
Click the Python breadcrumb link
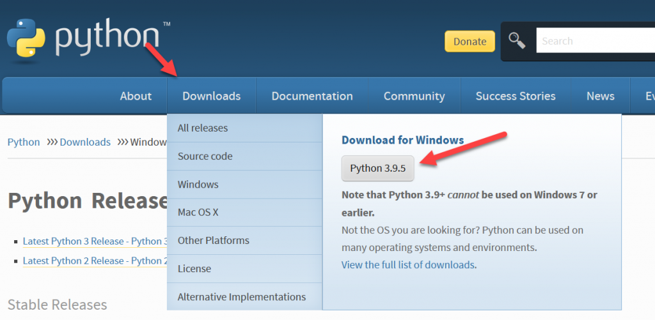click(24, 142)
